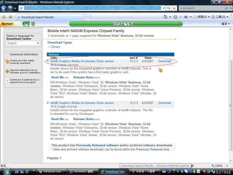The width and height of the screenshot is (233, 175).
Task: Click into the Live Search box
Action: [x=202, y=8]
